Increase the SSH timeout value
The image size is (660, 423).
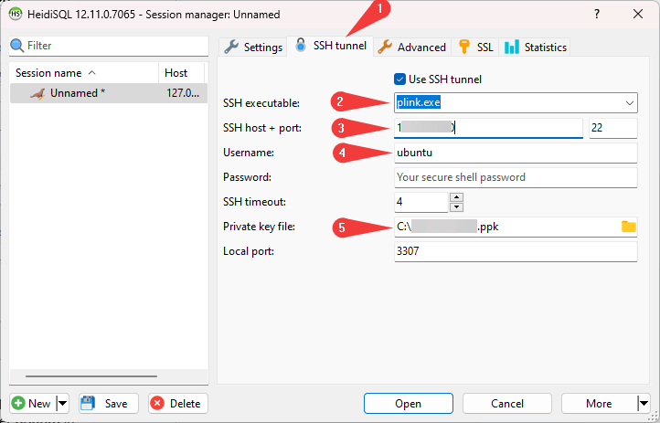[457, 197]
